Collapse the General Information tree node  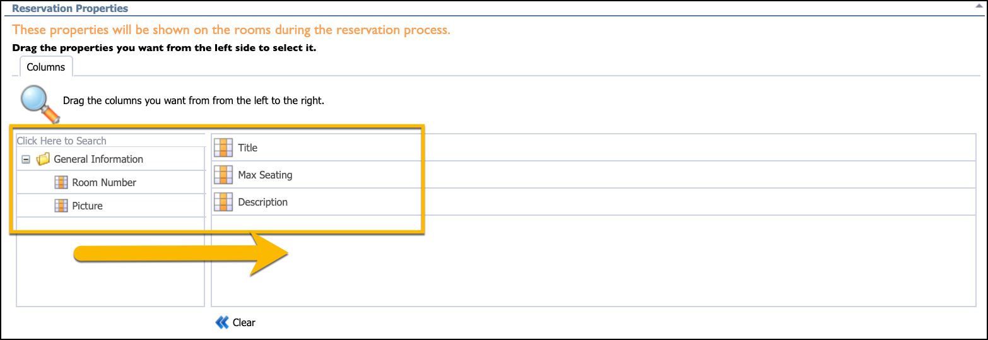tap(26, 160)
